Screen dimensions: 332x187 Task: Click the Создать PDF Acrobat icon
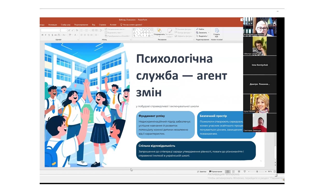[x=217, y=33]
